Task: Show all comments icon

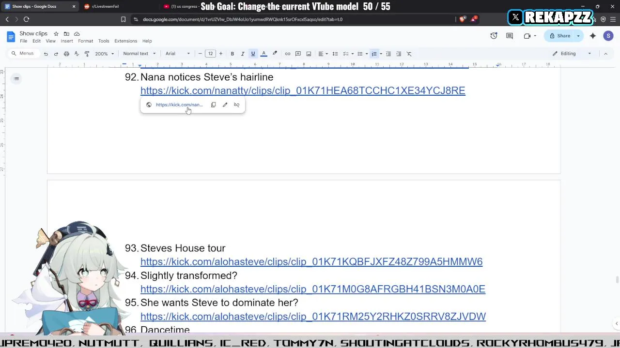Action: [510, 36]
